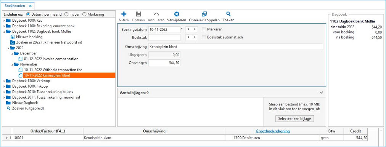Select the December folder
386x147 pixels.
coord(28,53)
